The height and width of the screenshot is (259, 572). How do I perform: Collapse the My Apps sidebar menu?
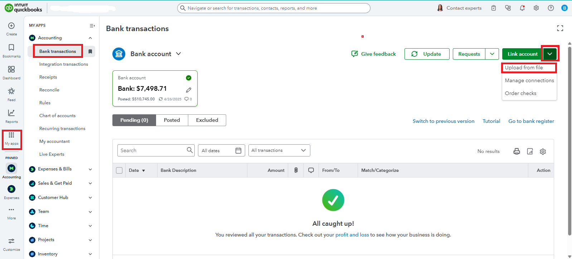pos(92,26)
